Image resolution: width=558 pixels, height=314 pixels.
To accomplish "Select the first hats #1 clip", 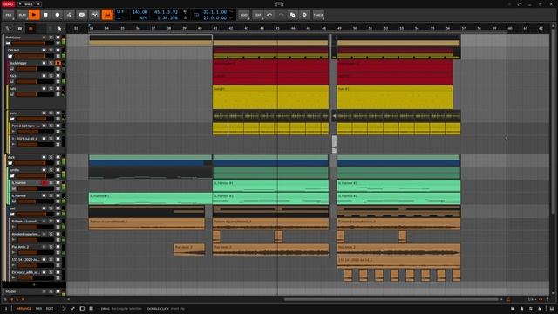I will pos(270,97).
